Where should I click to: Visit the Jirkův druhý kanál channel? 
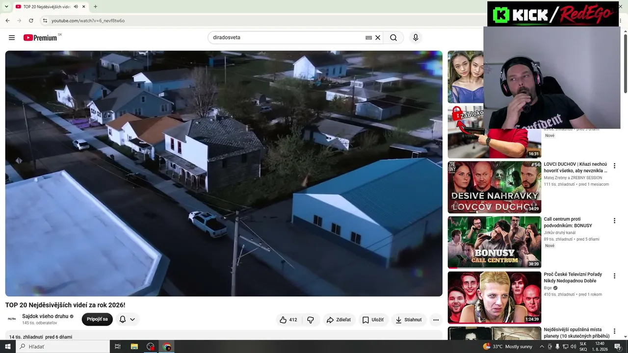point(559,232)
